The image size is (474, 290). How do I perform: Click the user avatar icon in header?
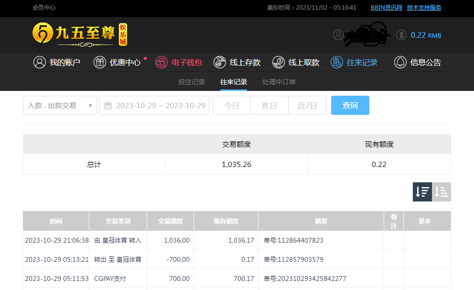pyautogui.click(x=338, y=35)
